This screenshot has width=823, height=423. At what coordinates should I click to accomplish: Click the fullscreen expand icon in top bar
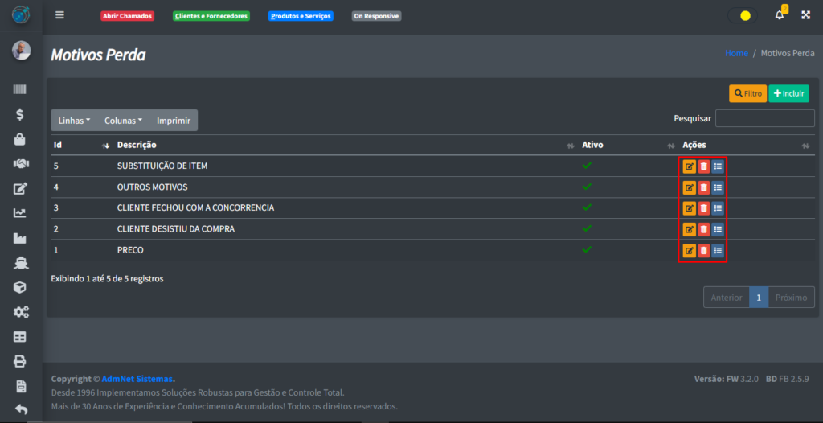coord(805,15)
